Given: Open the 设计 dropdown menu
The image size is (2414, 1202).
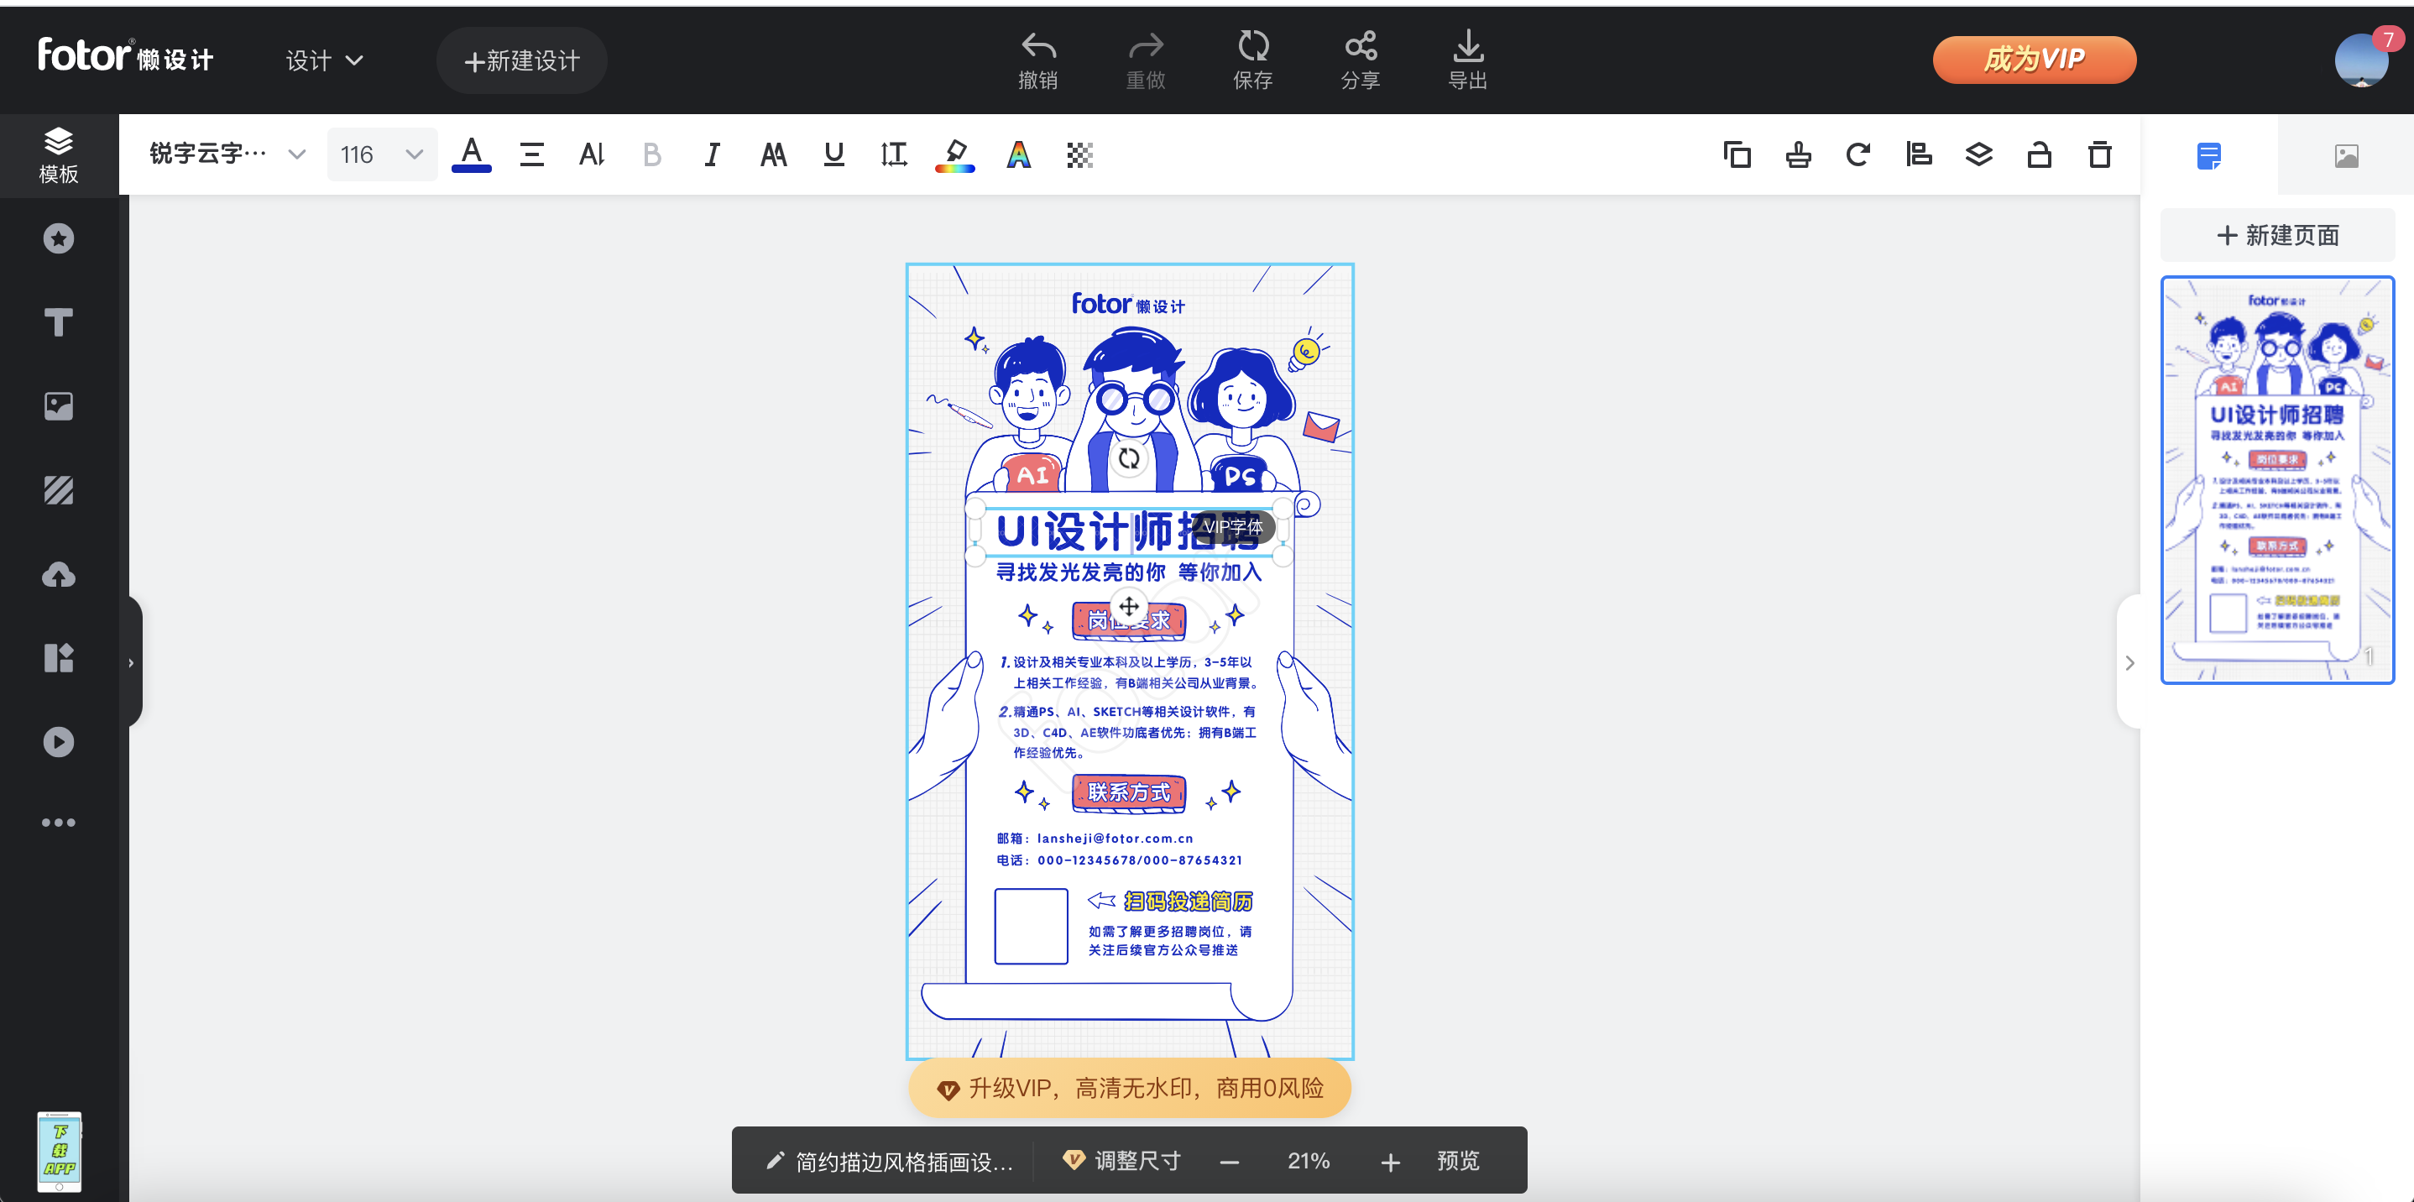Looking at the screenshot, I should [323, 61].
